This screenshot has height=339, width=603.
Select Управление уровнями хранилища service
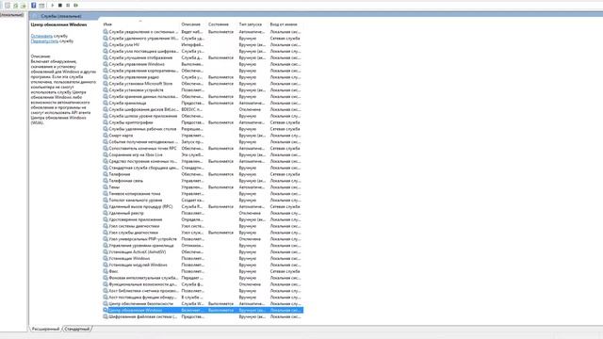(x=203, y=245)
